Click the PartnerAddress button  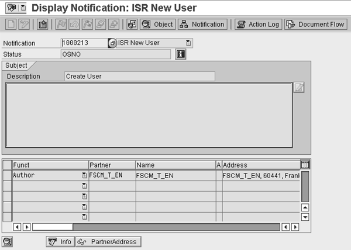pyautogui.click(x=108, y=242)
